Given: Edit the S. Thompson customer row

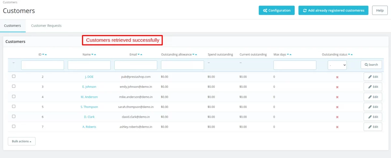Looking at the screenshot, I should click(373, 107).
